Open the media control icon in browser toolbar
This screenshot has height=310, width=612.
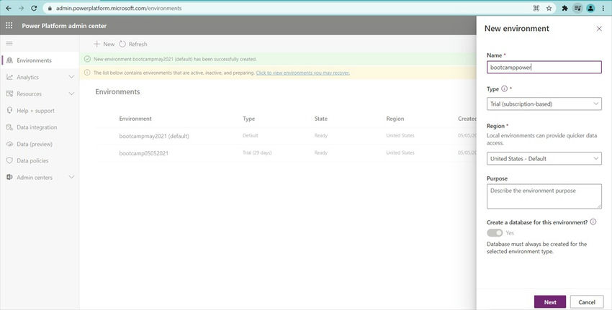[577, 8]
